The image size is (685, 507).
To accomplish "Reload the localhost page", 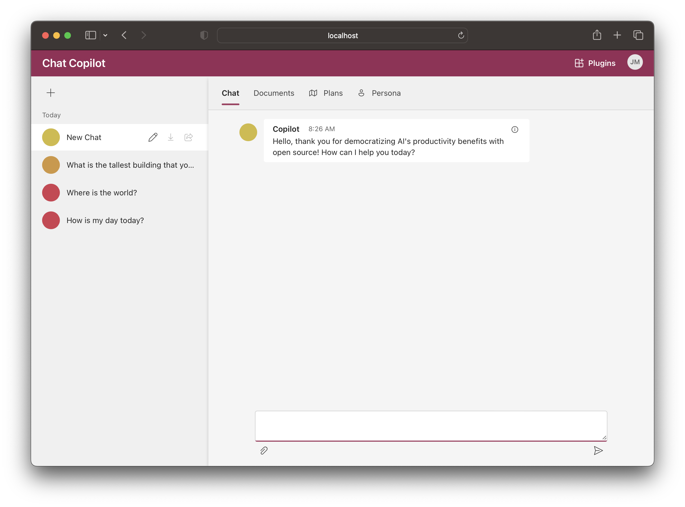I will point(461,35).
